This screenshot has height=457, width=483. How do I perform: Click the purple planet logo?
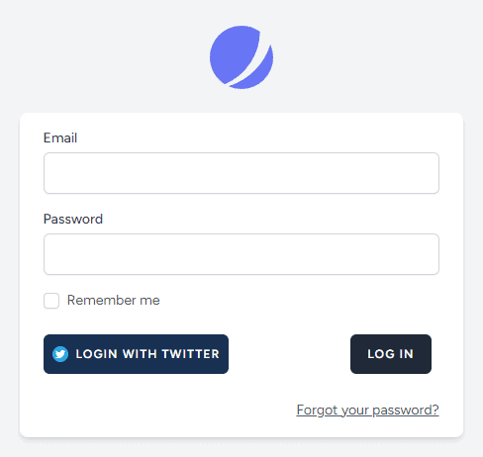241,57
